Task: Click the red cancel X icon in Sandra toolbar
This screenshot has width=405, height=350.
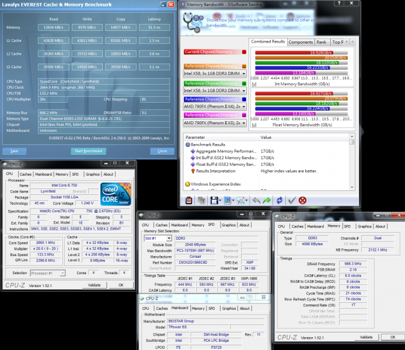Action: click(x=303, y=201)
